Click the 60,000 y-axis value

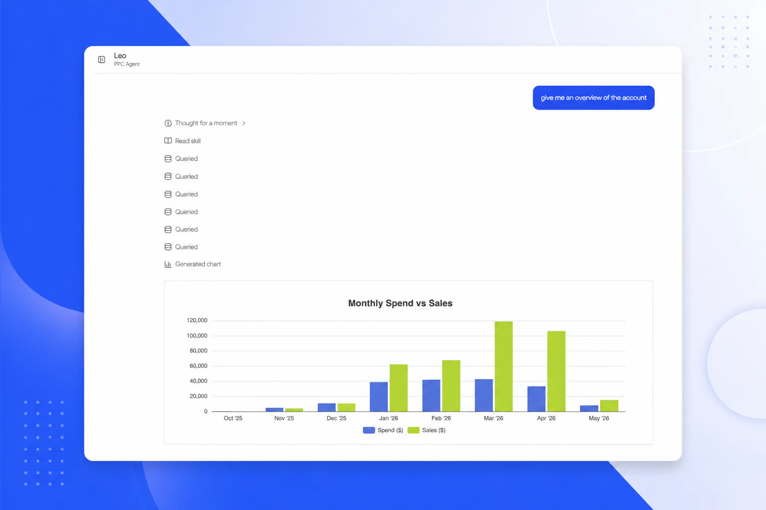[x=198, y=366]
